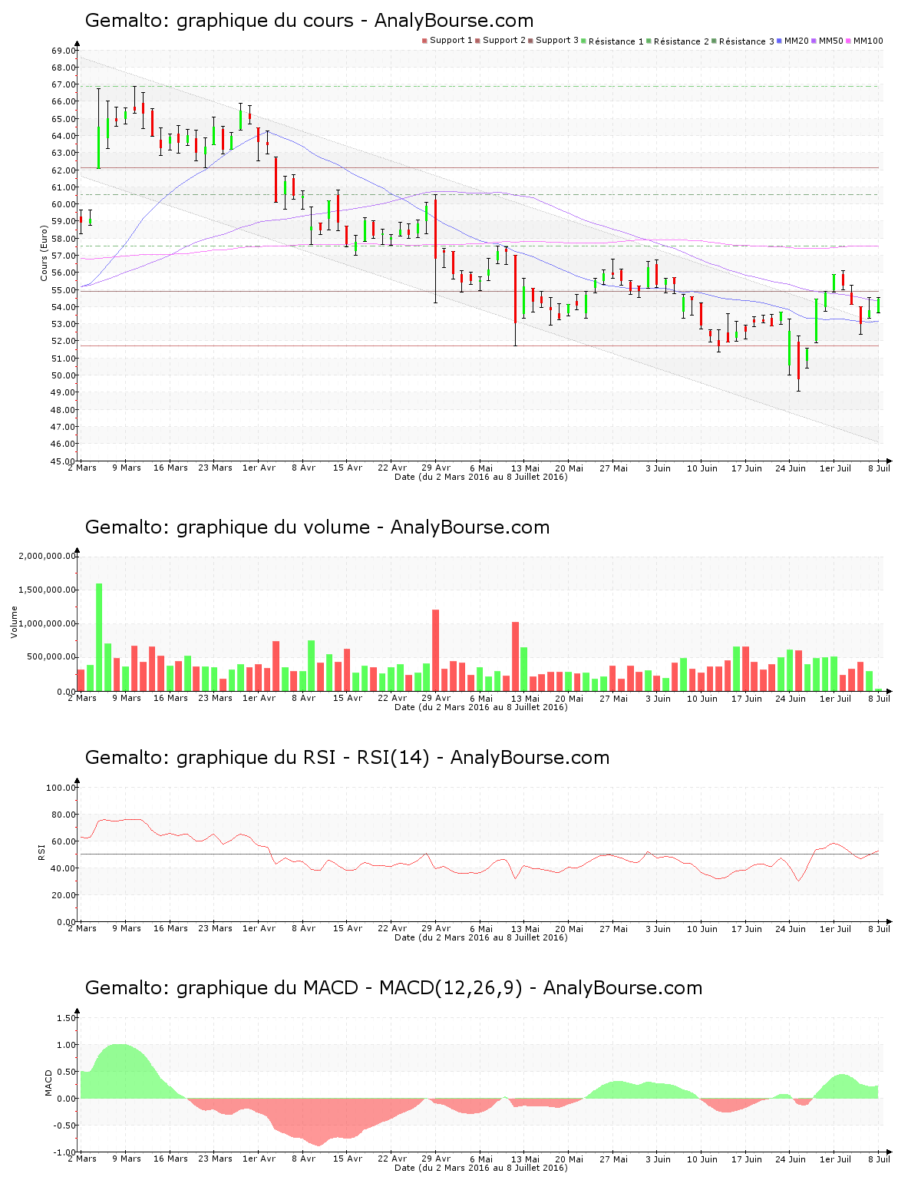The width and height of the screenshot is (921, 1190).
Task: Click the date range caption under the price chart
Action: pos(481,477)
